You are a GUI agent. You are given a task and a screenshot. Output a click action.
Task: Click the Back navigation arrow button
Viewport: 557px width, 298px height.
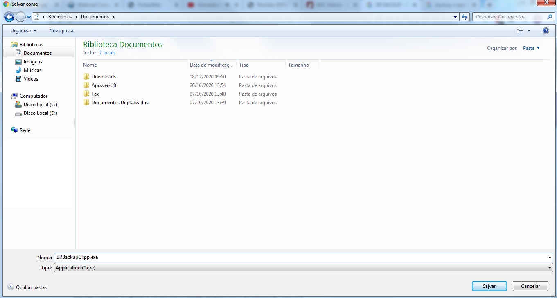pyautogui.click(x=9, y=17)
